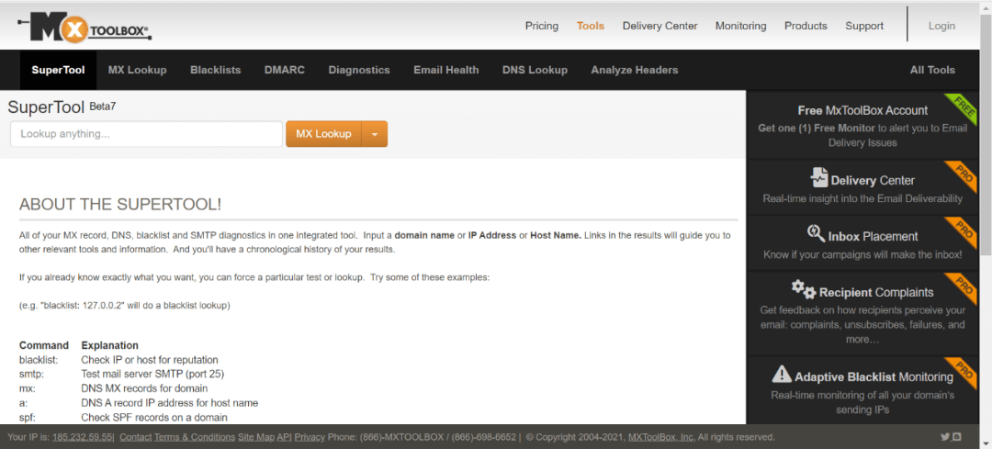Click the 'SuperTool Beta7' title
This screenshot has width=992, height=449.
tap(62, 107)
